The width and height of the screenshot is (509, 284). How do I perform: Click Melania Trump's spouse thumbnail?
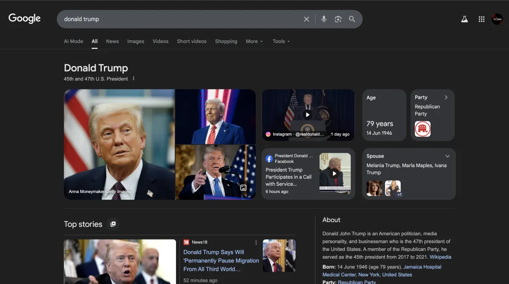(375, 188)
